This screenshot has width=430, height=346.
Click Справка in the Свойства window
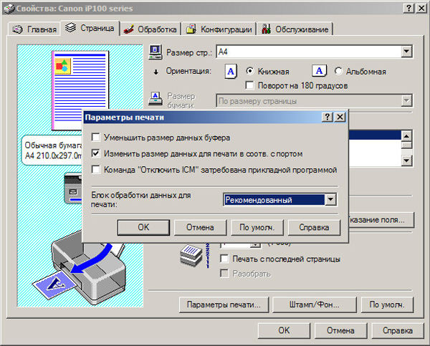[397, 330]
